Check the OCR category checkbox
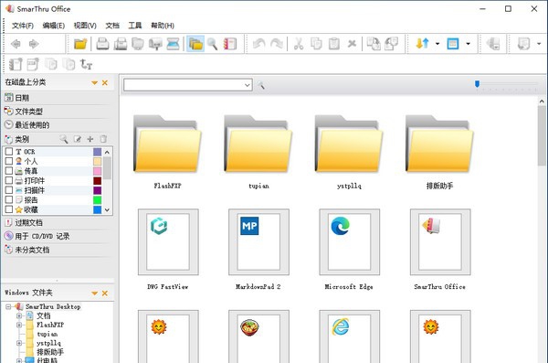548x363 pixels. [x=9, y=152]
